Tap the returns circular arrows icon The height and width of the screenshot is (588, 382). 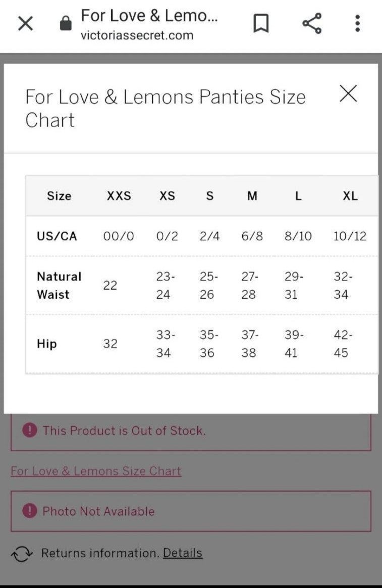(22, 554)
